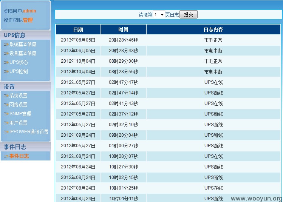
Task: Open the log page number dropdown
Action: pyautogui.click(x=159, y=14)
